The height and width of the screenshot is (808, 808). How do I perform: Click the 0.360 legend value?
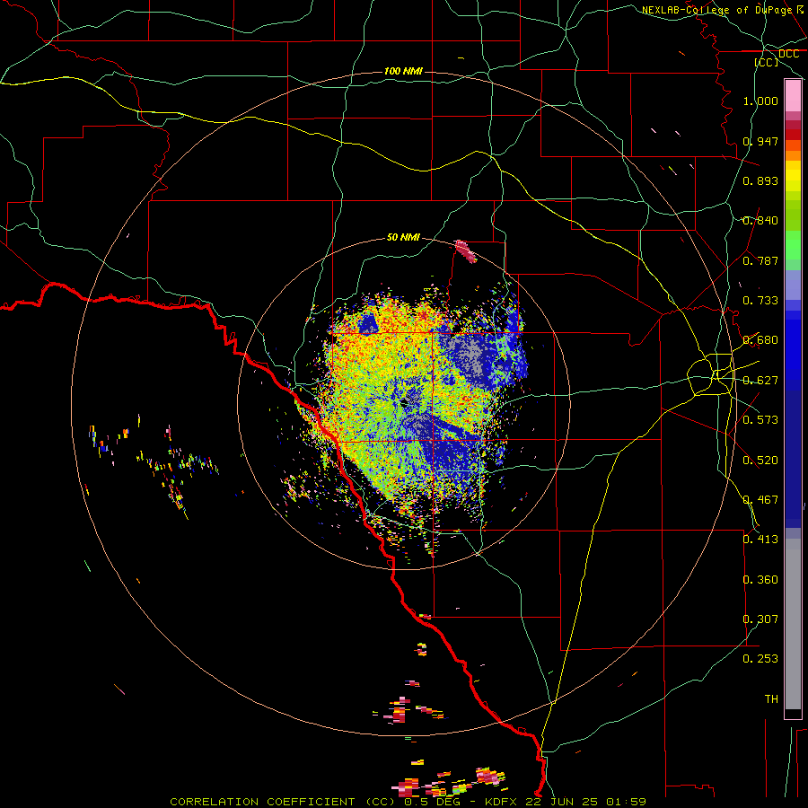(x=760, y=580)
